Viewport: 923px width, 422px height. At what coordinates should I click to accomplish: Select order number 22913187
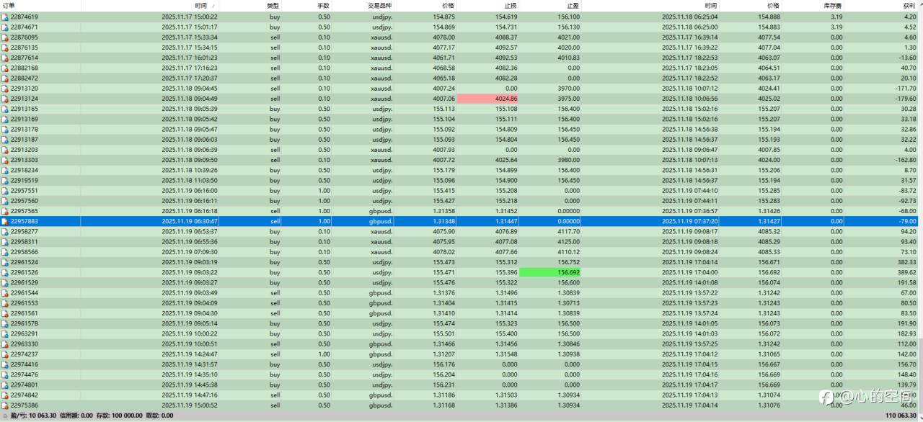(25, 140)
